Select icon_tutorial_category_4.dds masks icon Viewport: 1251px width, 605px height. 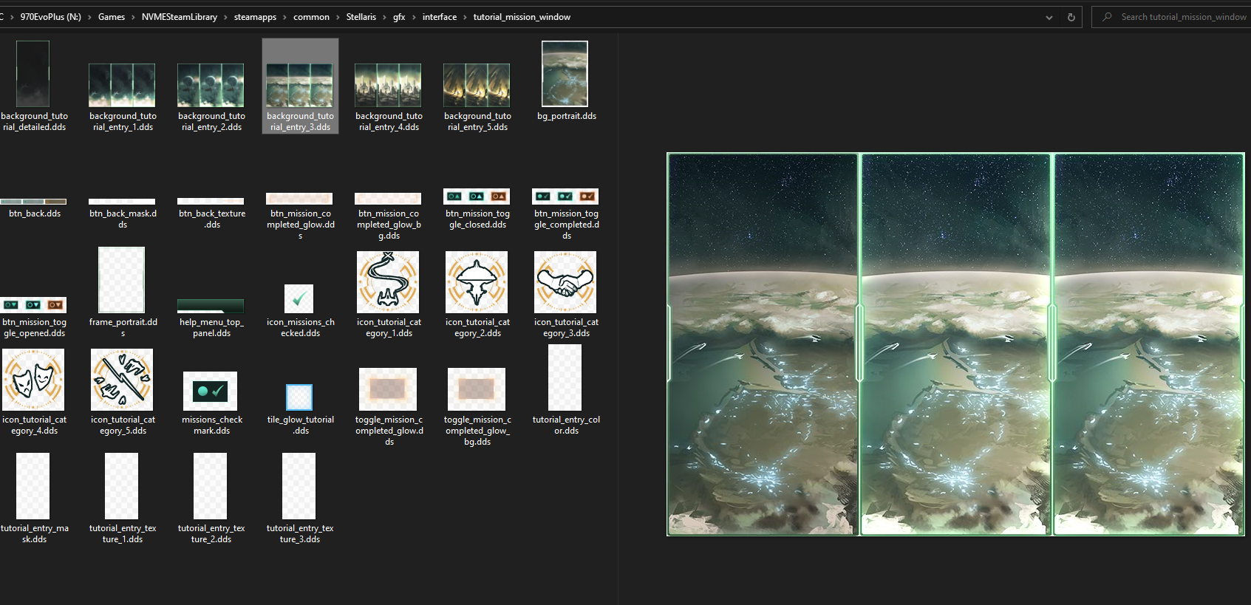[x=33, y=380]
